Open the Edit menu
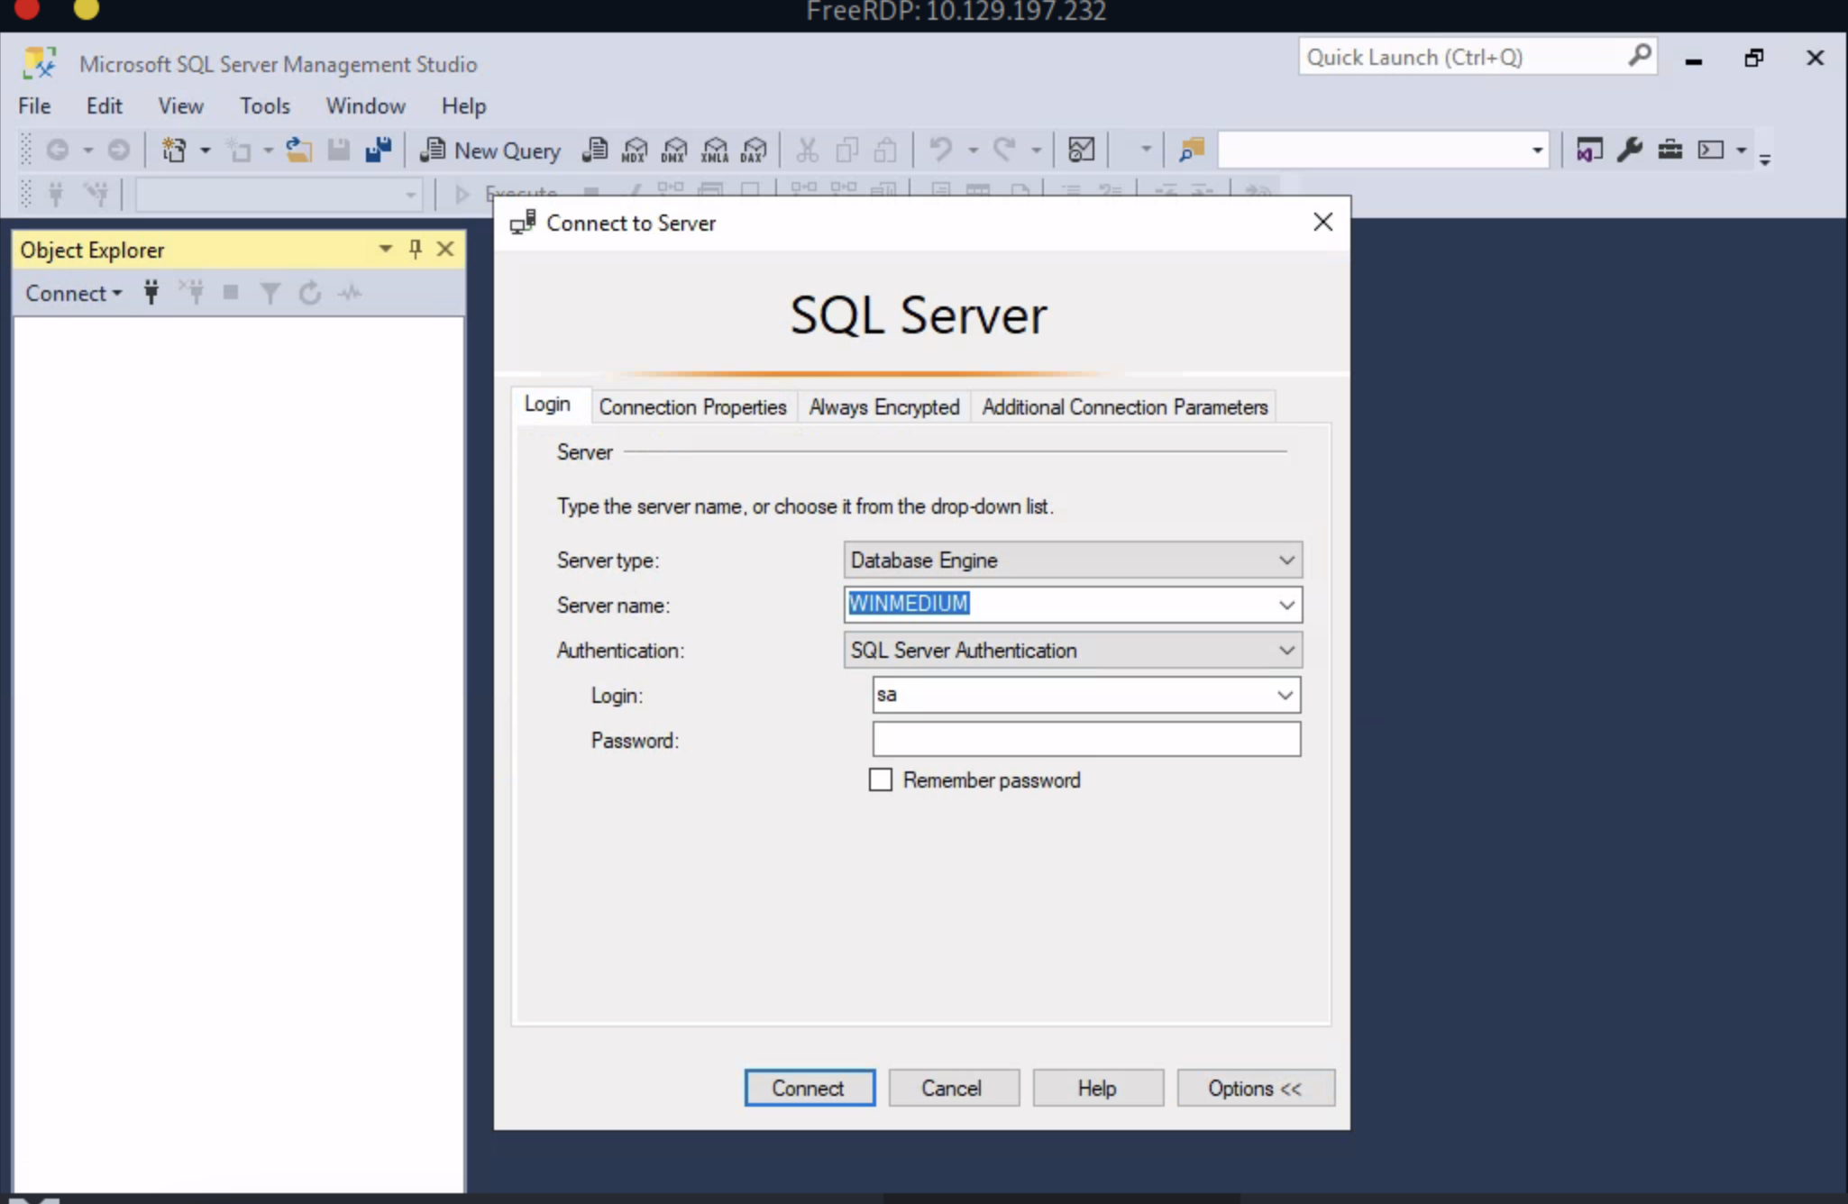1848x1204 pixels. pos(104,106)
